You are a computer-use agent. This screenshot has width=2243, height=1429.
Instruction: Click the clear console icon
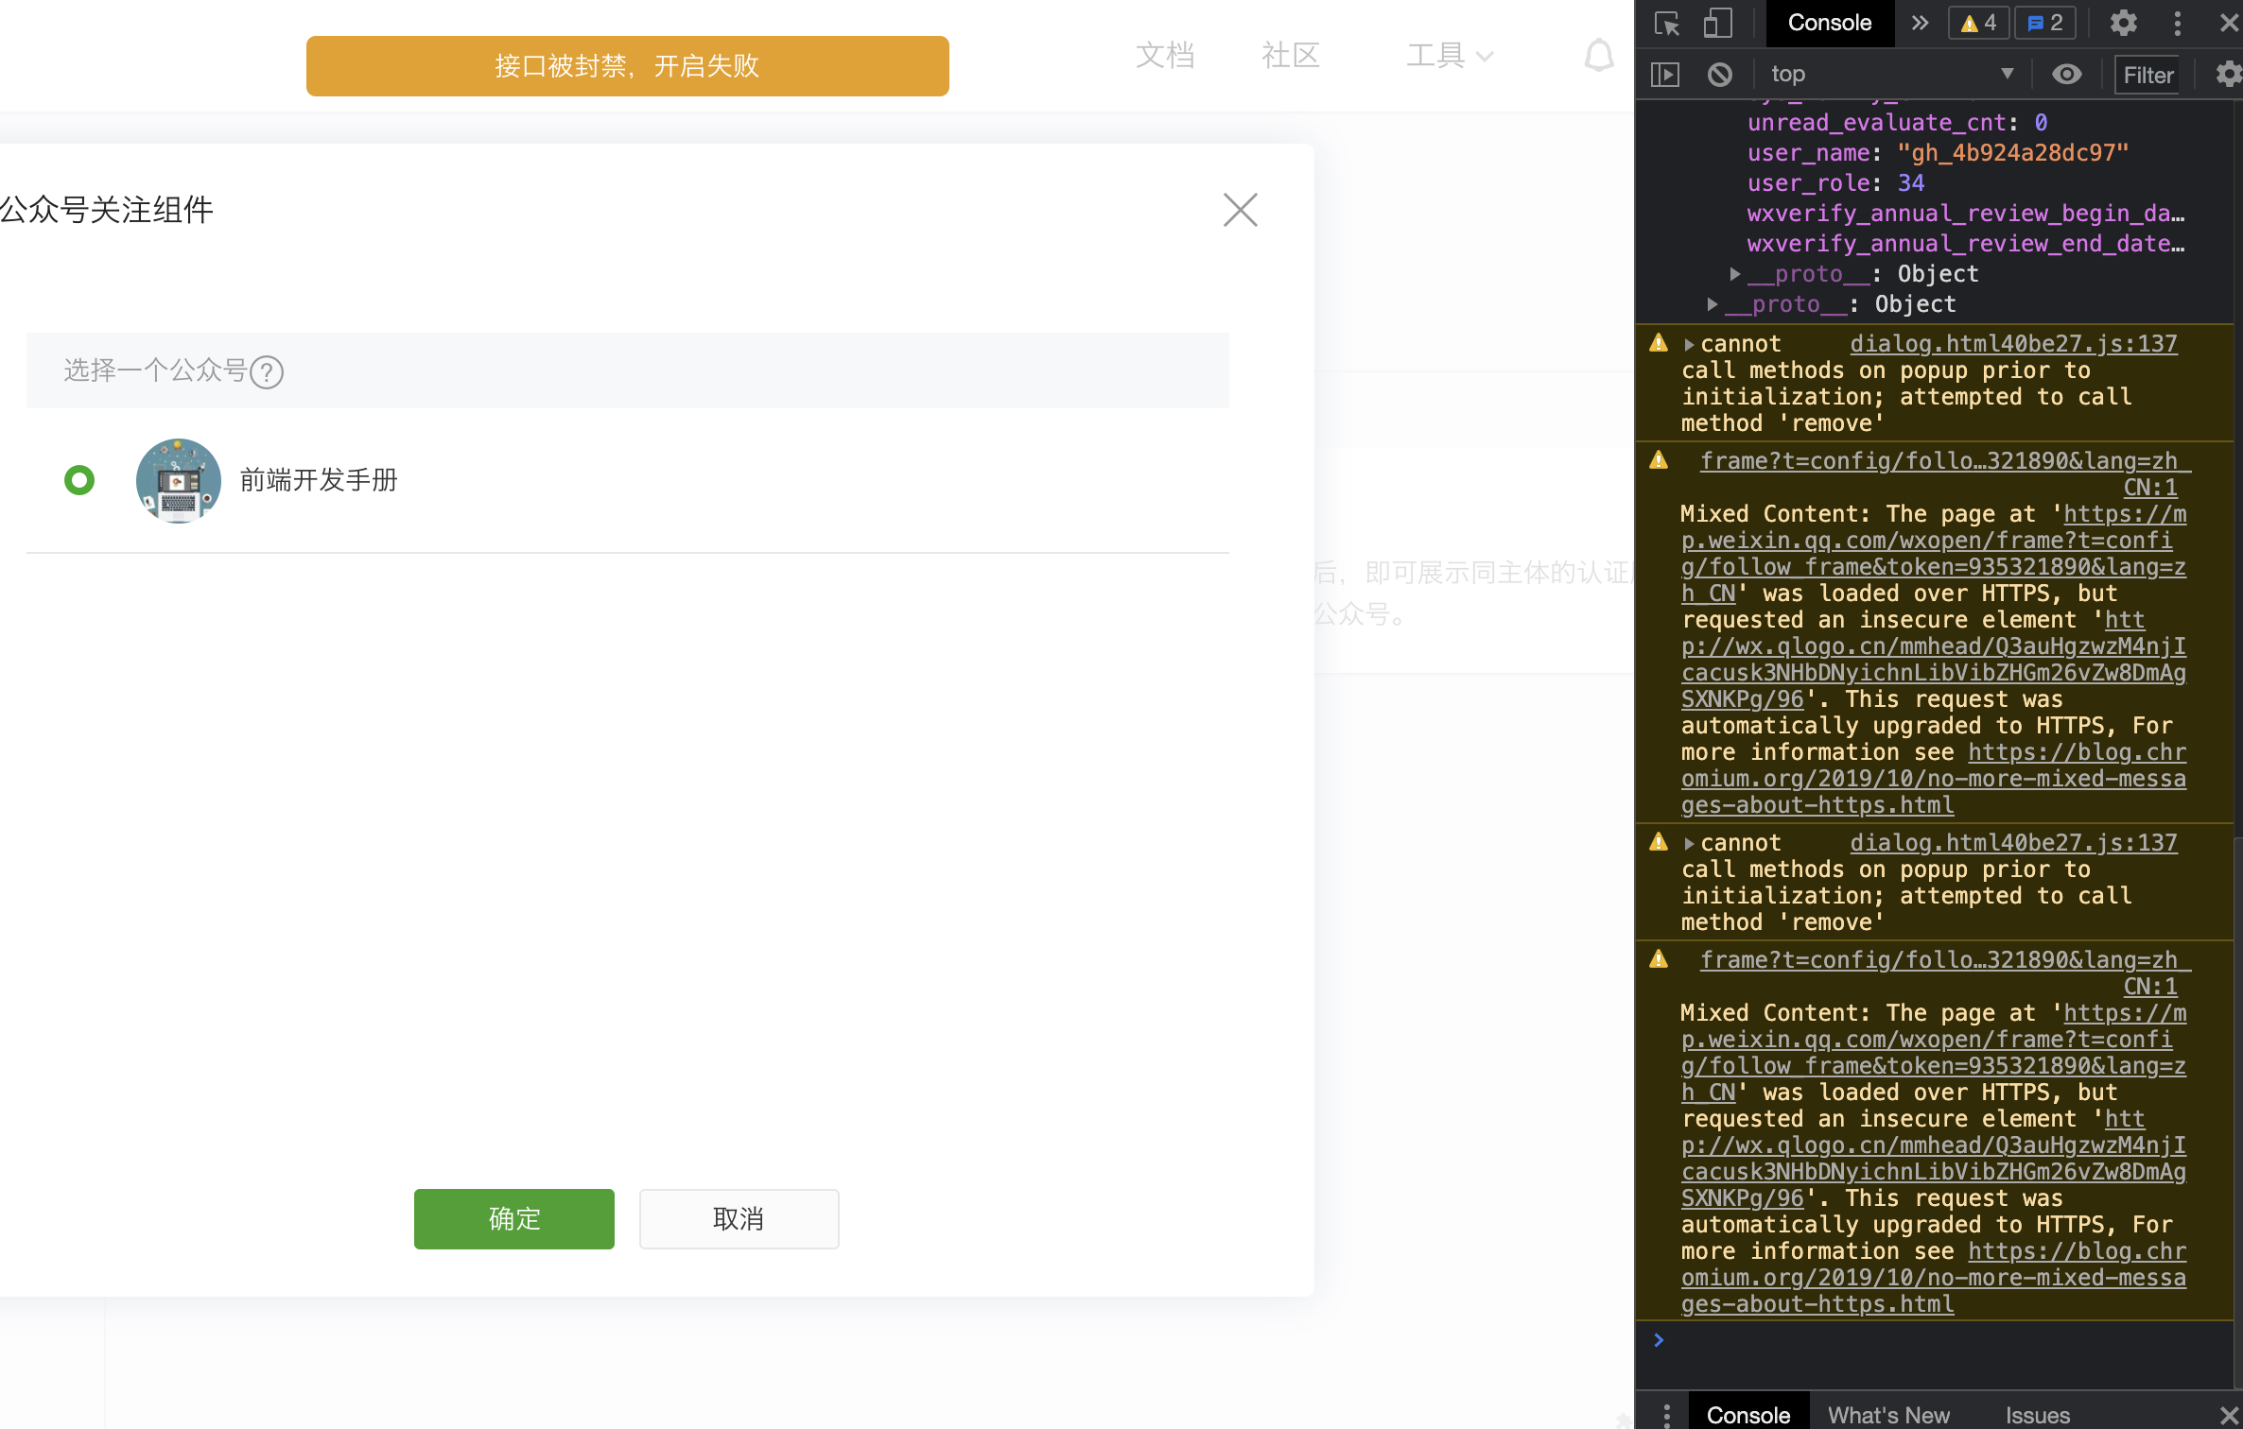coord(1720,74)
